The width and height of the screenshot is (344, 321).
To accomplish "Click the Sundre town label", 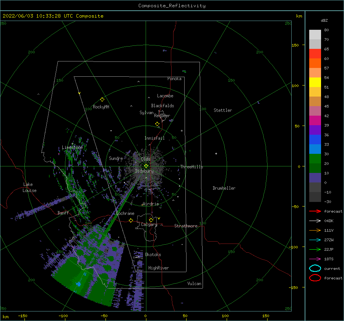I will click(x=116, y=158).
